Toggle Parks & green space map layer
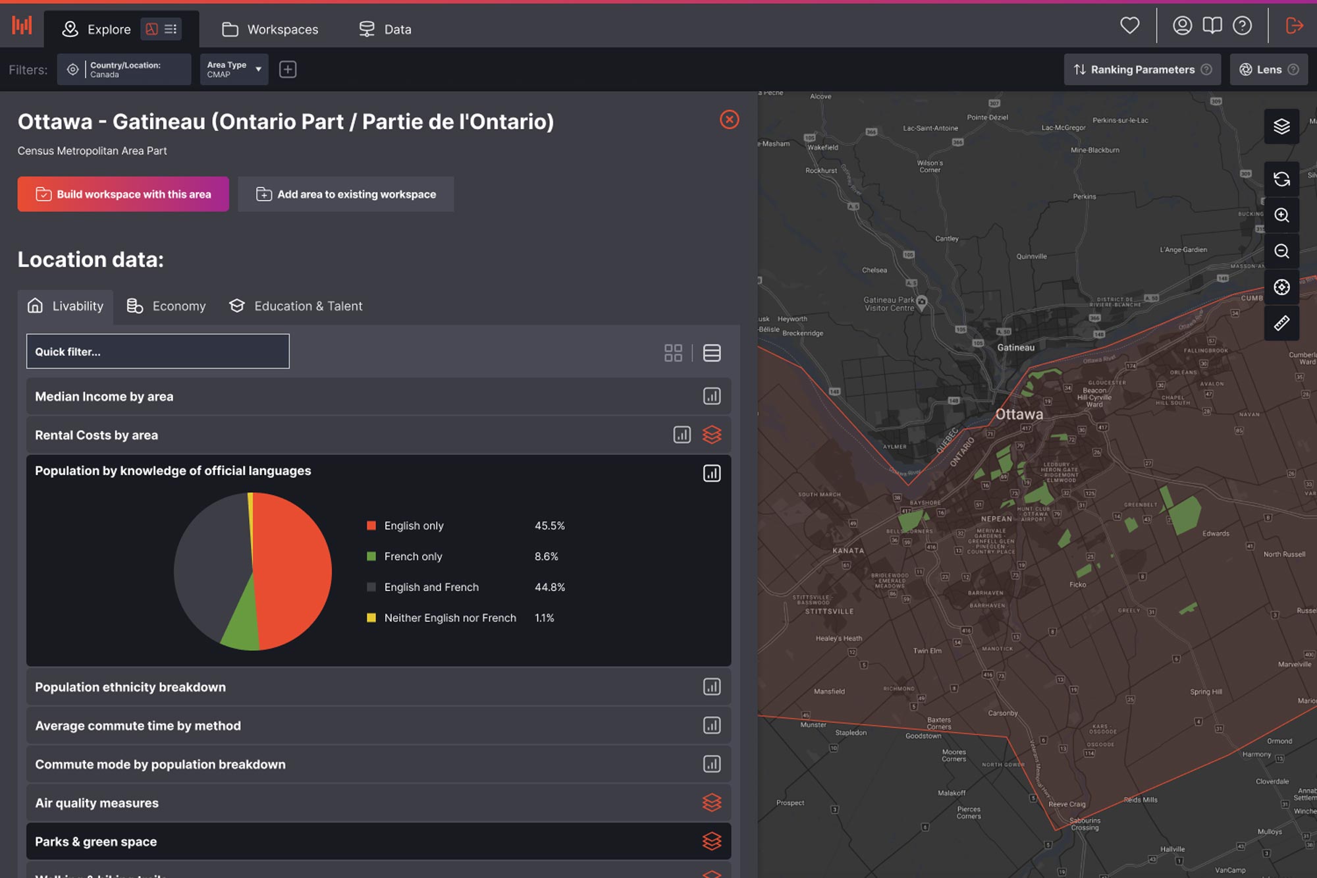 coord(712,841)
